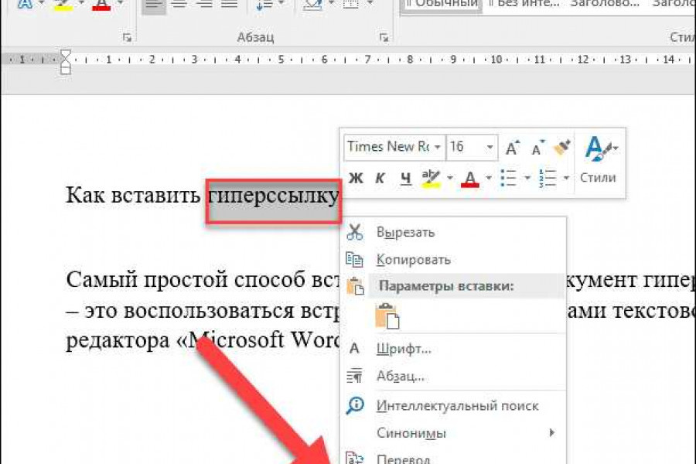The width and height of the screenshot is (696, 464).
Task: Decrease font size with the smaller A icon
Action: click(x=537, y=147)
